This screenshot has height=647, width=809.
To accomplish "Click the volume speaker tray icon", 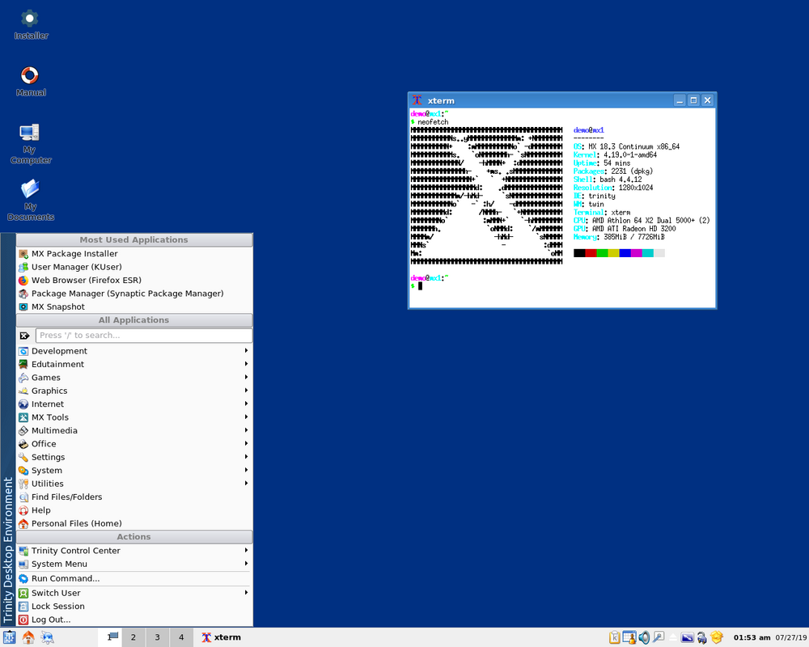I will (644, 638).
